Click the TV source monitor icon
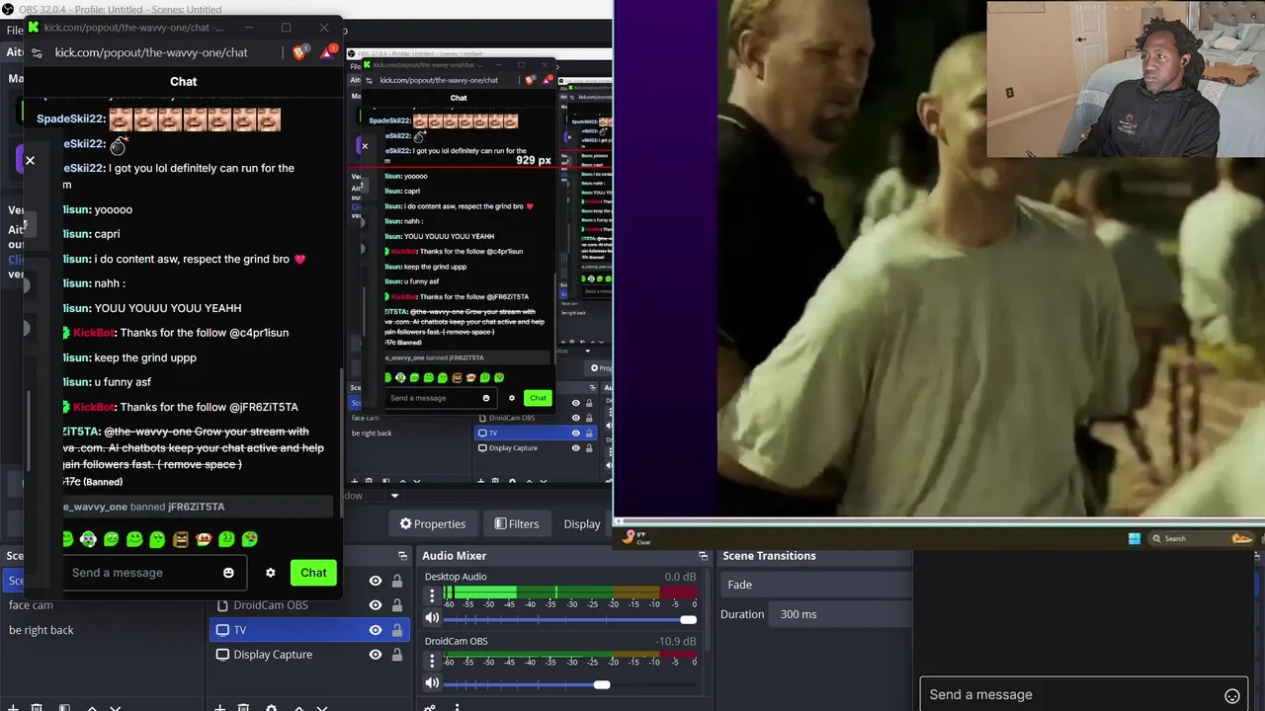Viewport: 1265px width, 711px height. coord(222,630)
